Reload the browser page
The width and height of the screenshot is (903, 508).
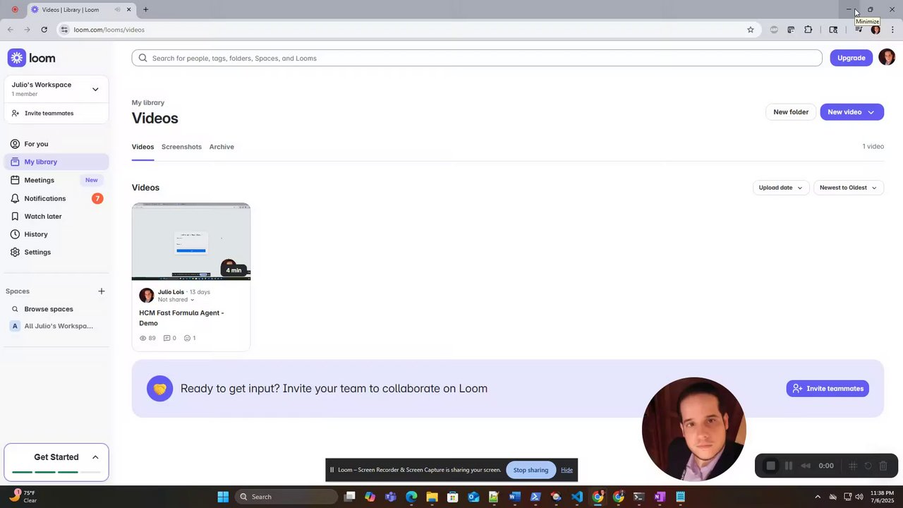pyautogui.click(x=44, y=30)
